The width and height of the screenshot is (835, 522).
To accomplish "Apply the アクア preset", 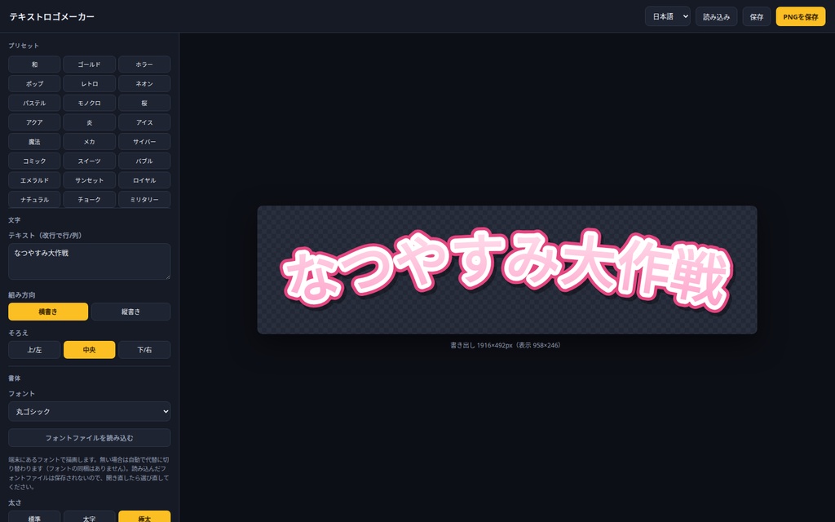I will pos(34,122).
